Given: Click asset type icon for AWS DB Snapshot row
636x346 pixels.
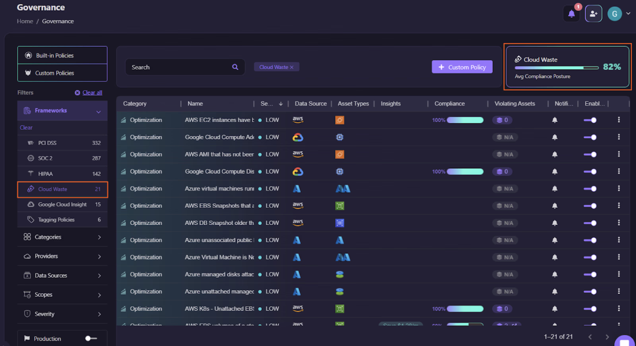Looking at the screenshot, I should [x=339, y=223].
